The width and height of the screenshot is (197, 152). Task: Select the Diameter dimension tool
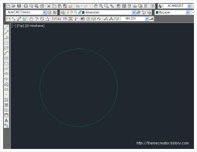42,19
